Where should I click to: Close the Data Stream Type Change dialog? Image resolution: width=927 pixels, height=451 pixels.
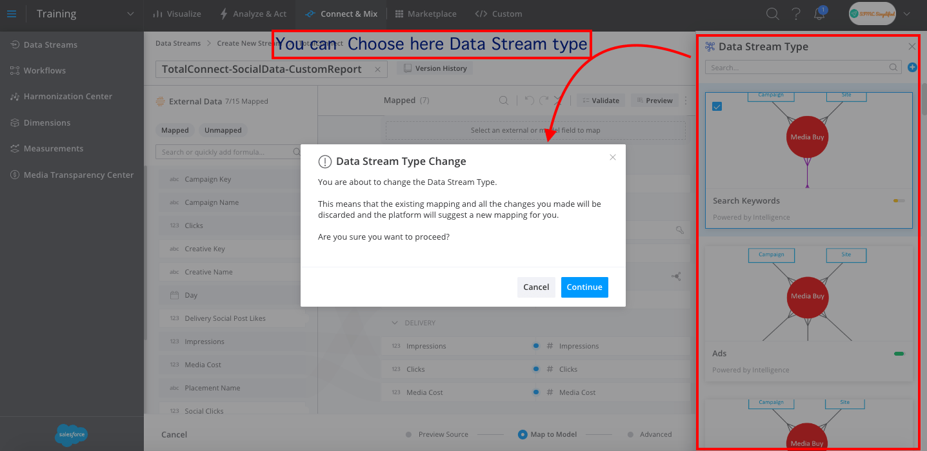click(613, 157)
